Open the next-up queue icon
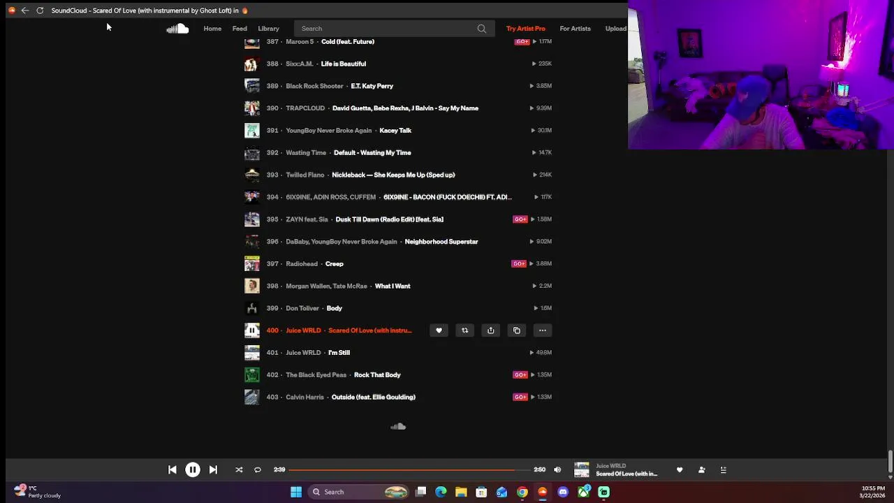894x503 pixels. click(724, 470)
